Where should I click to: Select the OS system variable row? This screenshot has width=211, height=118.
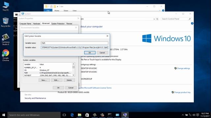click(x=48, y=70)
